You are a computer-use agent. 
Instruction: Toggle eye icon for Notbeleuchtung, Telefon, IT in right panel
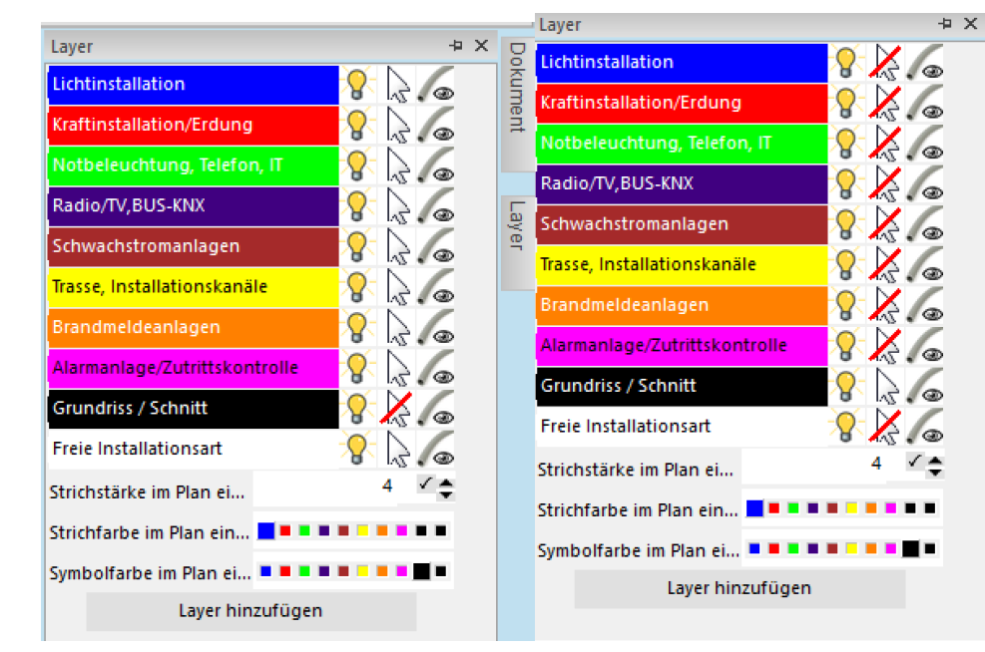(x=926, y=144)
